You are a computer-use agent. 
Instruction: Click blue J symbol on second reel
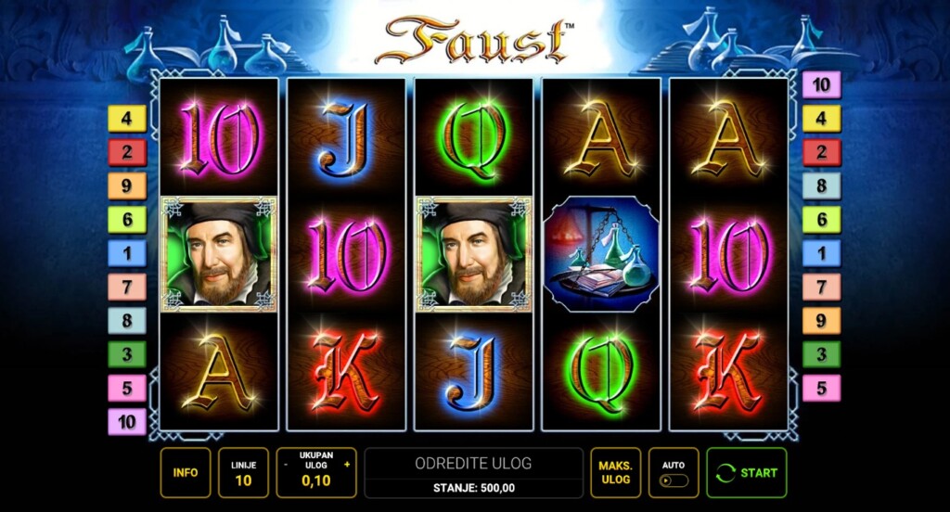345,137
